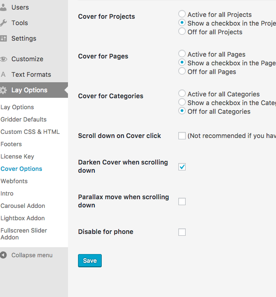This screenshot has height=297, width=276.
Task: Click the Customize eye icon
Action: click(4, 59)
